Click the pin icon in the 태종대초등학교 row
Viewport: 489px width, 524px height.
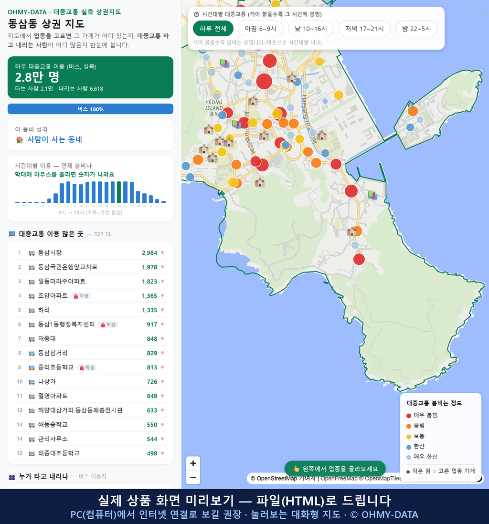coord(162,453)
